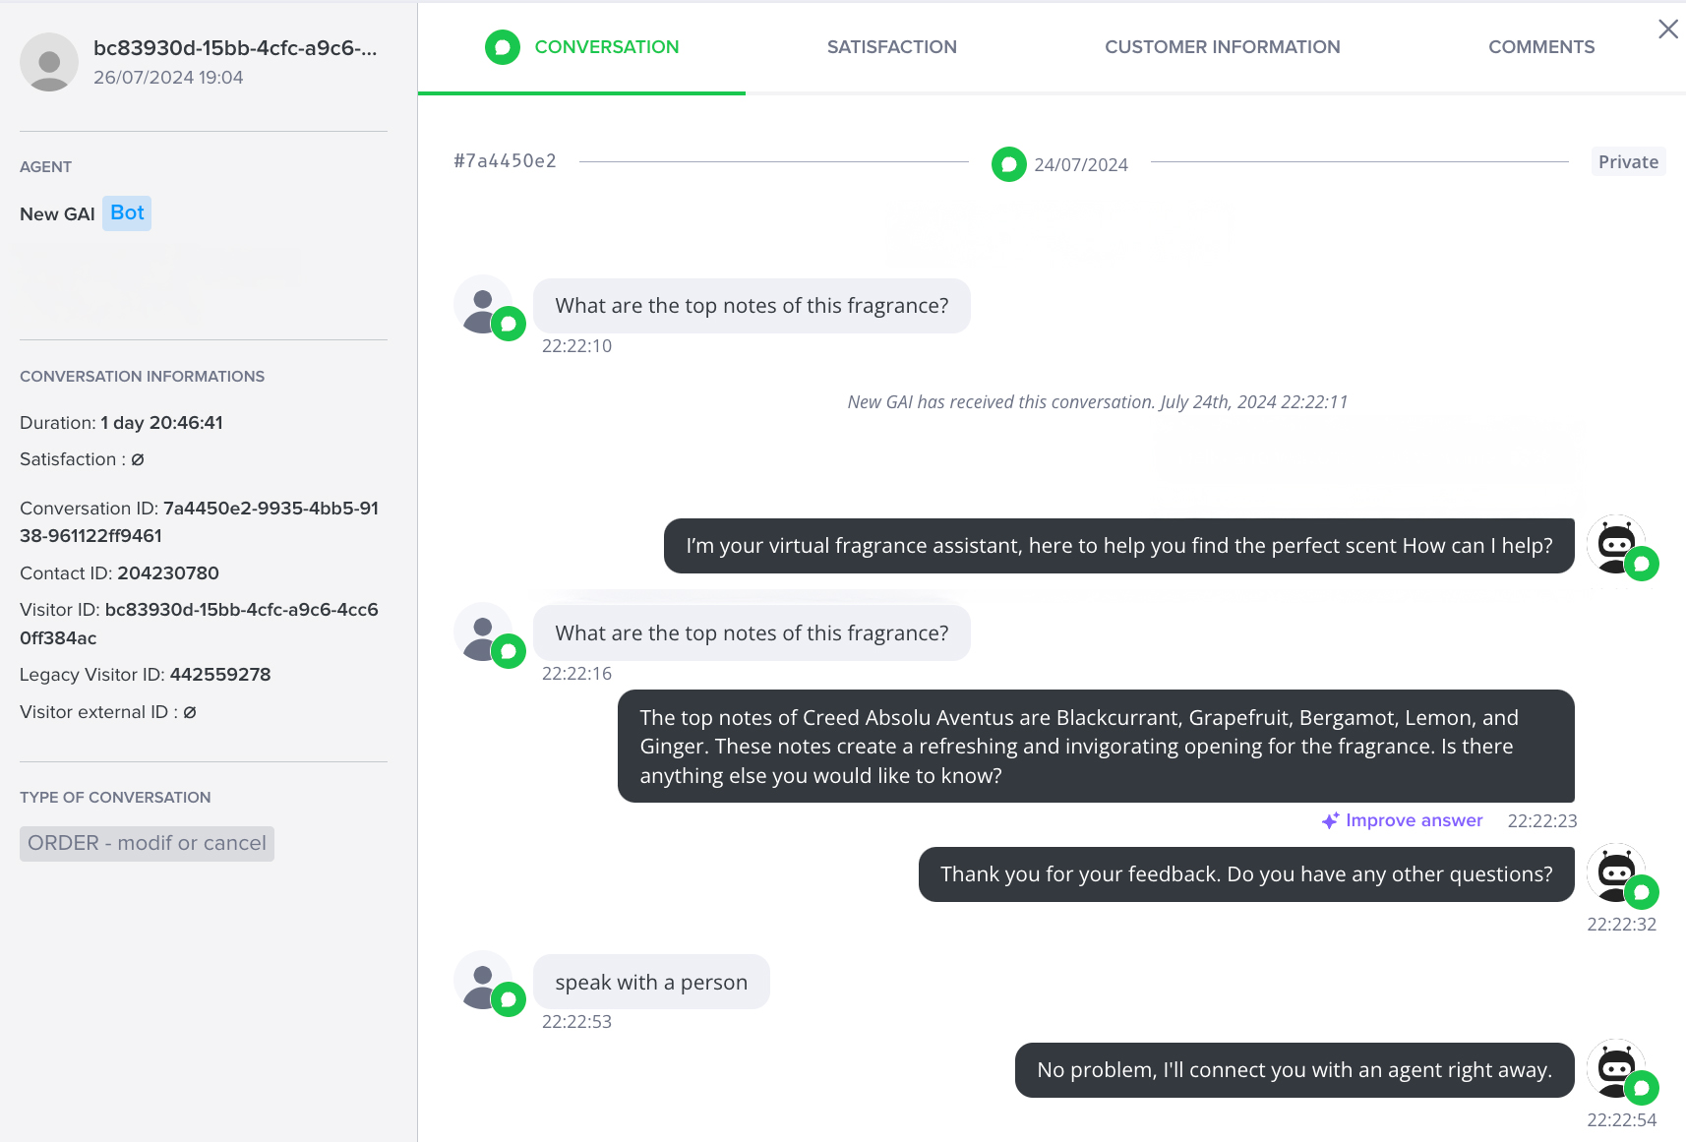Viewport: 1686px width, 1142px height.
Task: Switch to the SATISFACTION tab
Action: click(891, 47)
